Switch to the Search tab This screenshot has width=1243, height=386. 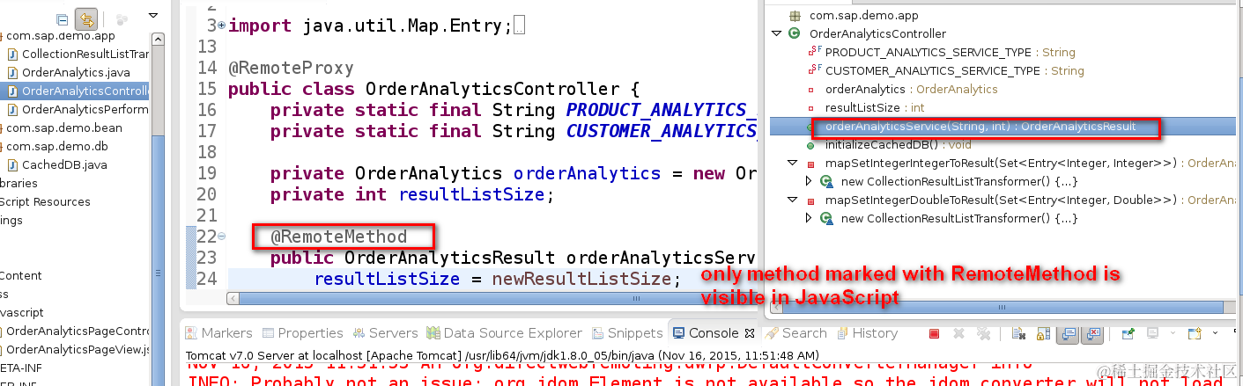pyautogui.click(x=795, y=333)
